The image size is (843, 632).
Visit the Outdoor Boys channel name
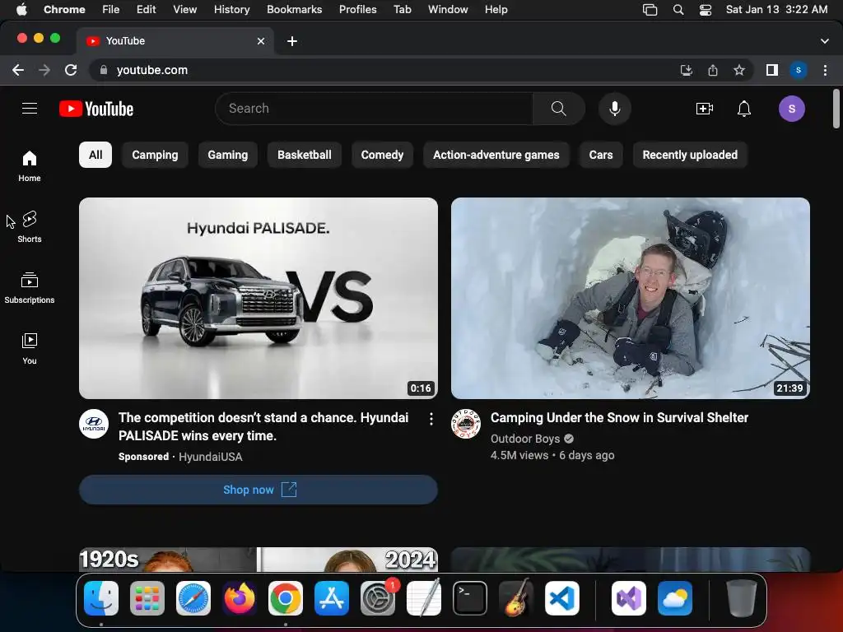(525, 439)
